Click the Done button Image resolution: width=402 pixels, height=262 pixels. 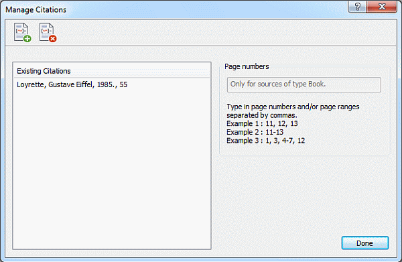365,243
